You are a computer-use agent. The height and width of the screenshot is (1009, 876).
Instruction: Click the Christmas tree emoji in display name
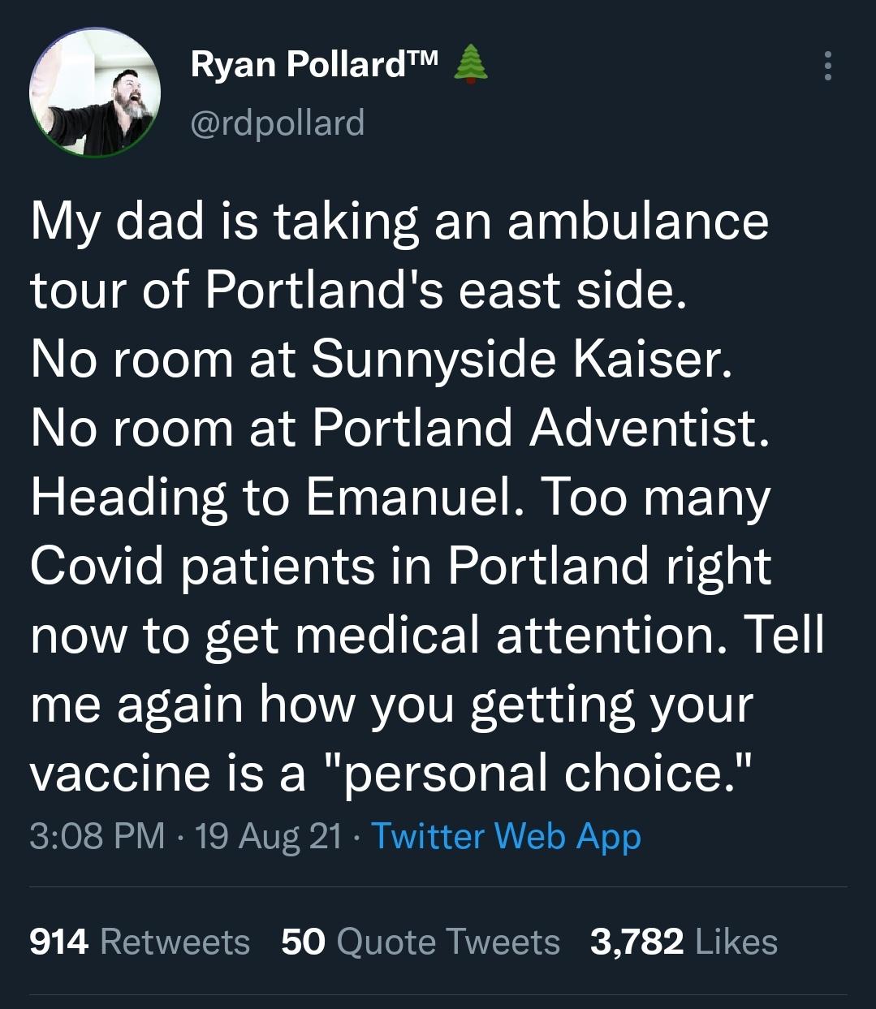[x=472, y=63]
